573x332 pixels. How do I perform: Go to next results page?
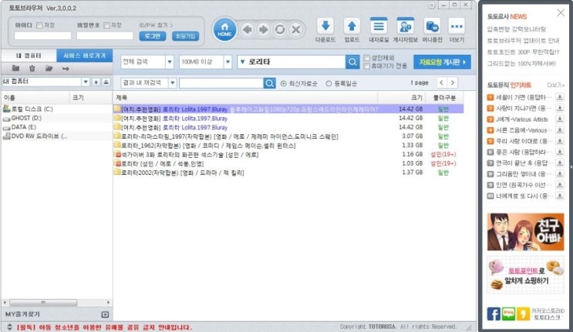click(453, 83)
